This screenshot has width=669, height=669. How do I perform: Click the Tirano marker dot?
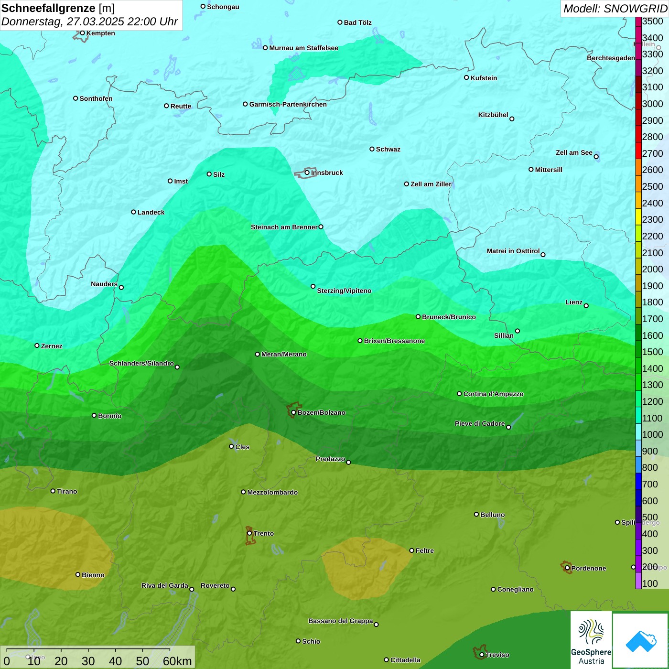click(x=53, y=491)
